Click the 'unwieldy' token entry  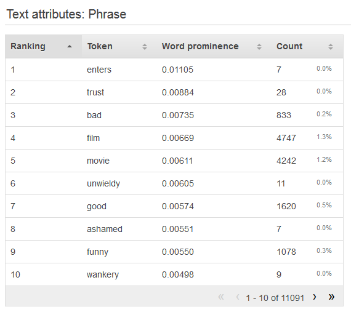(103, 183)
